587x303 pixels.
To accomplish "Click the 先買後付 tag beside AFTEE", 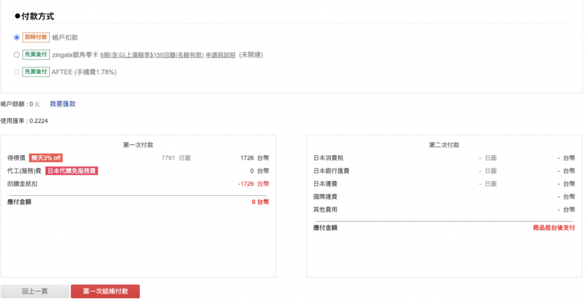I will (36, 72).
